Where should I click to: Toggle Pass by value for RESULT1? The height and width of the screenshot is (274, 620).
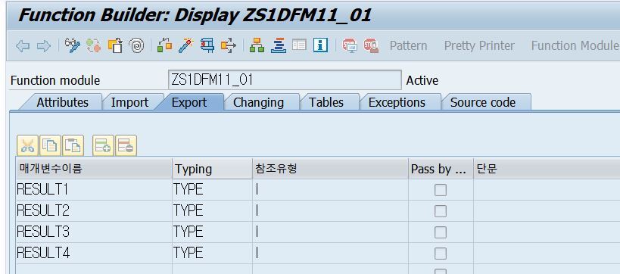tap(441, 190)
